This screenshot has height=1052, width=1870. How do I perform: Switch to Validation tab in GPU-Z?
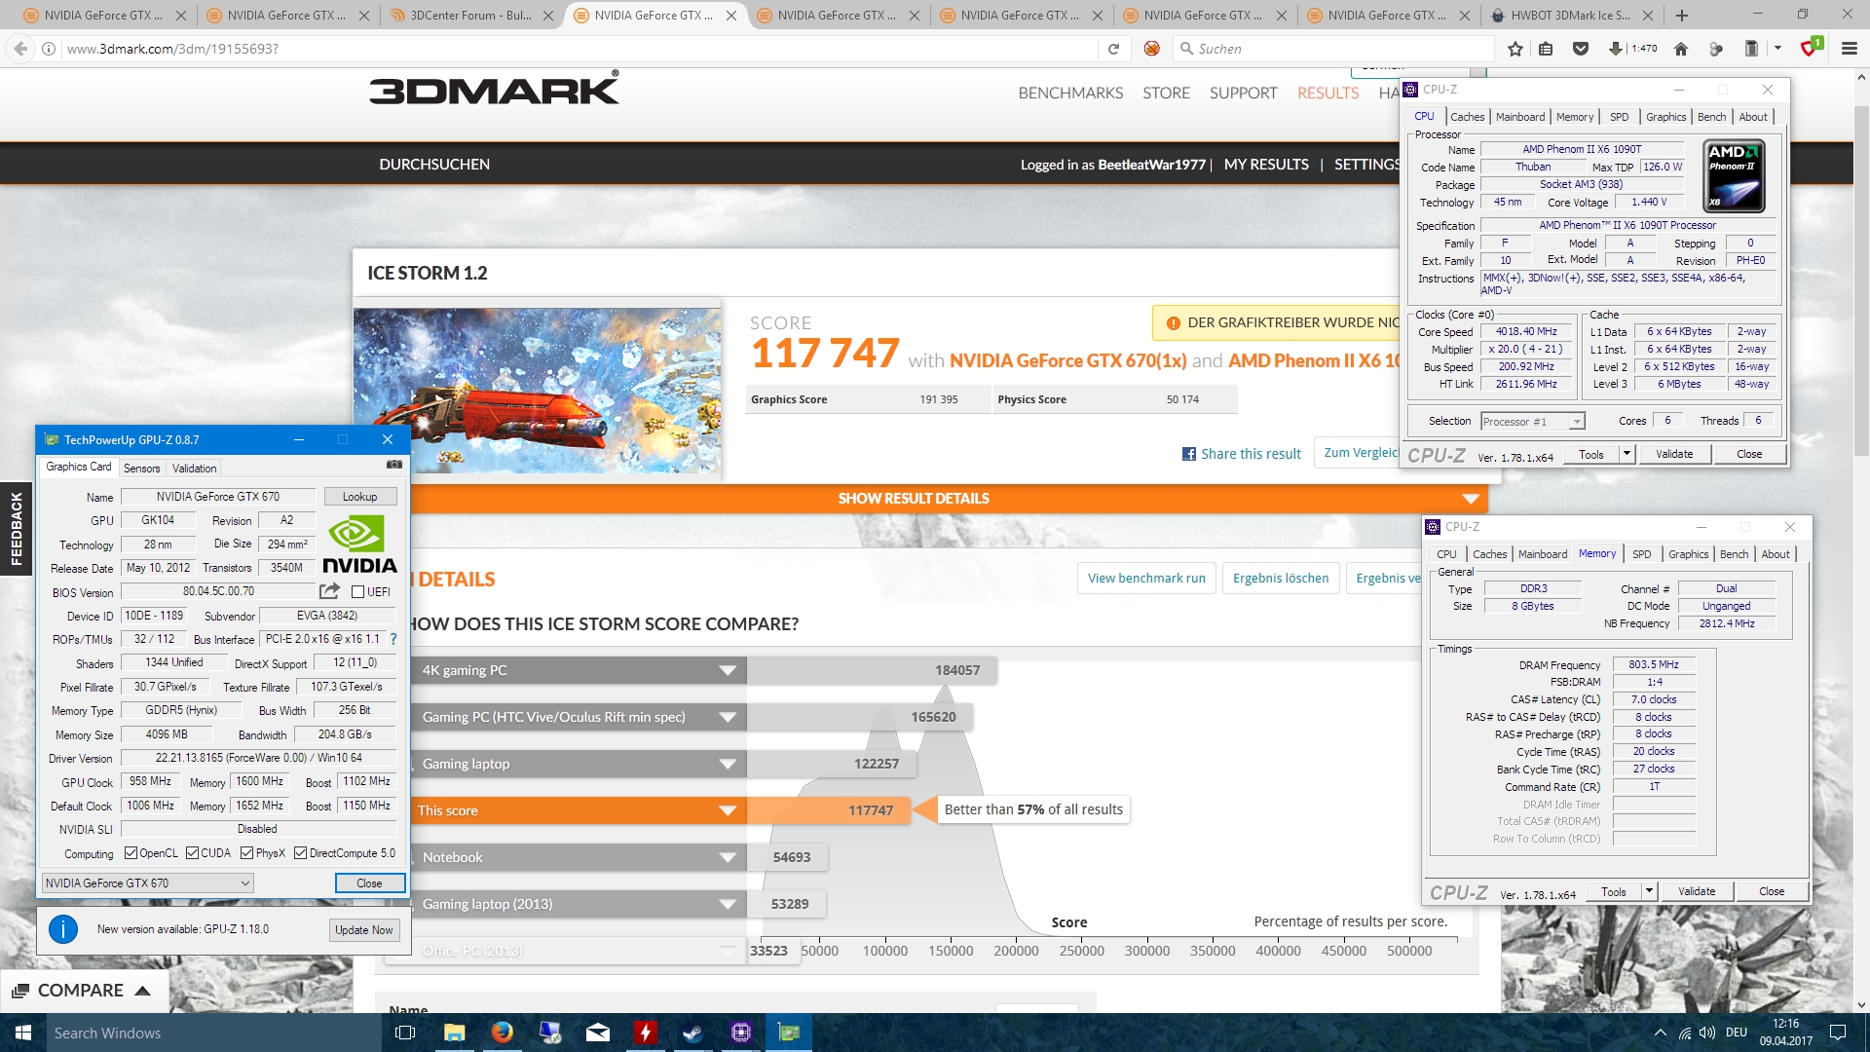click(x=195, y=469)
